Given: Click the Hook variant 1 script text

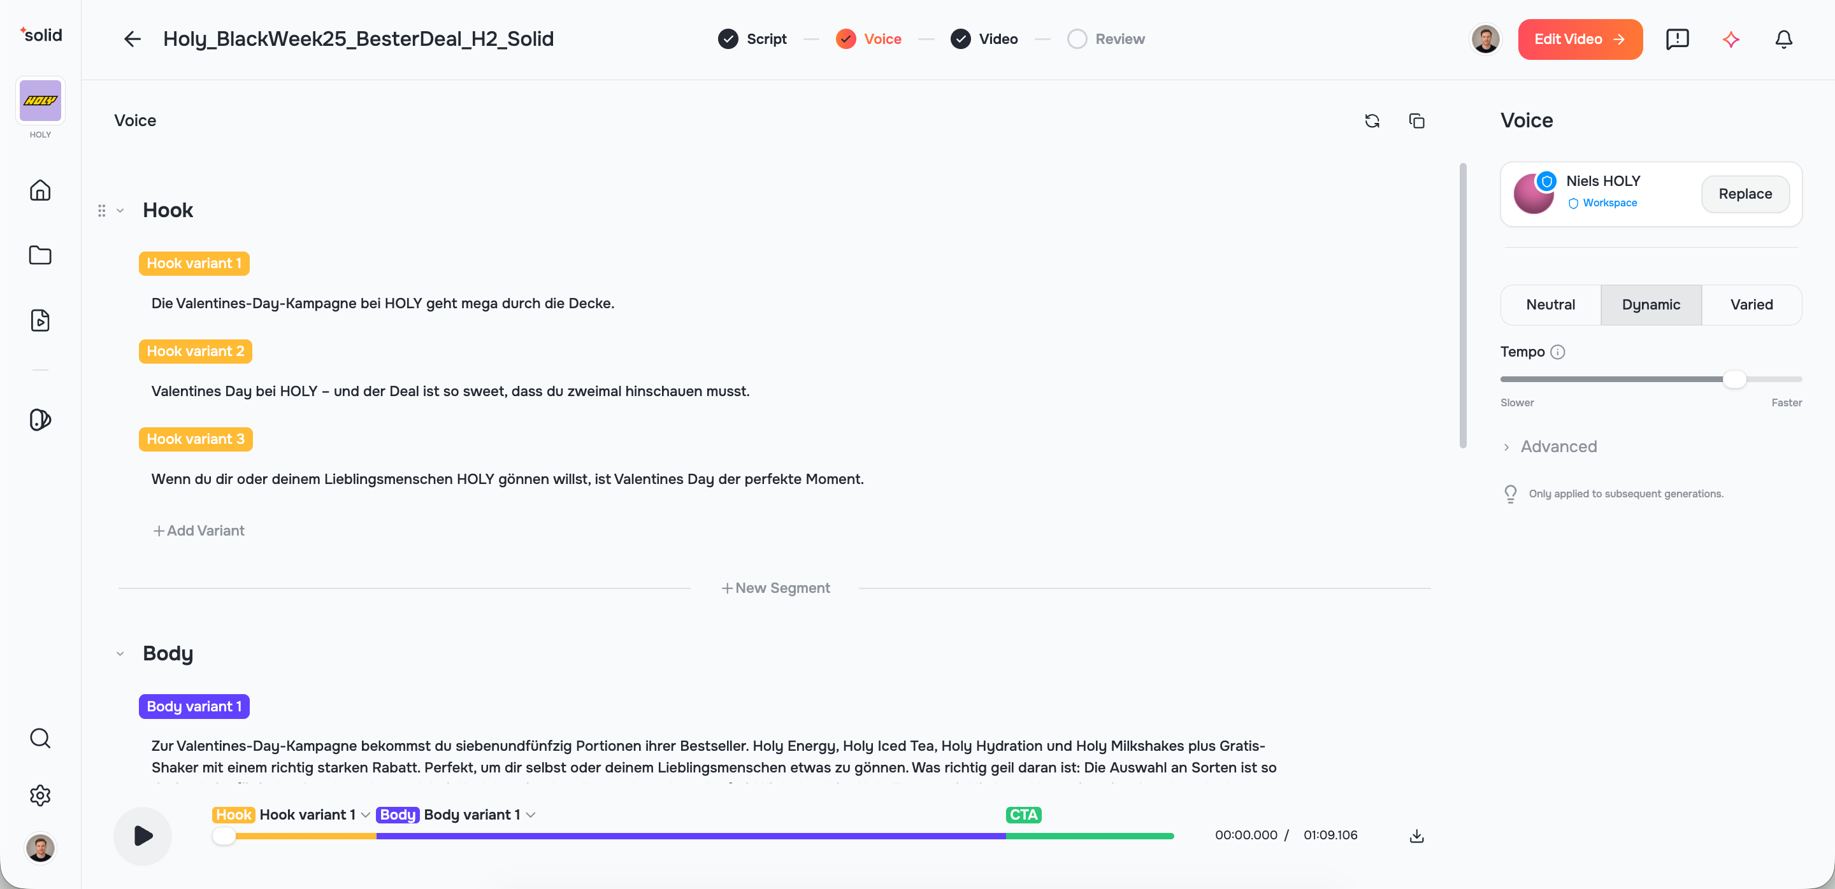Looking at the screenshot, I should [x=382, y=303].
